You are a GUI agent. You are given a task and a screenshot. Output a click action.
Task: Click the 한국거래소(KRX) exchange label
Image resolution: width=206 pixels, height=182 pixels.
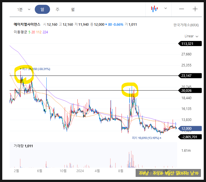(186, 25)
